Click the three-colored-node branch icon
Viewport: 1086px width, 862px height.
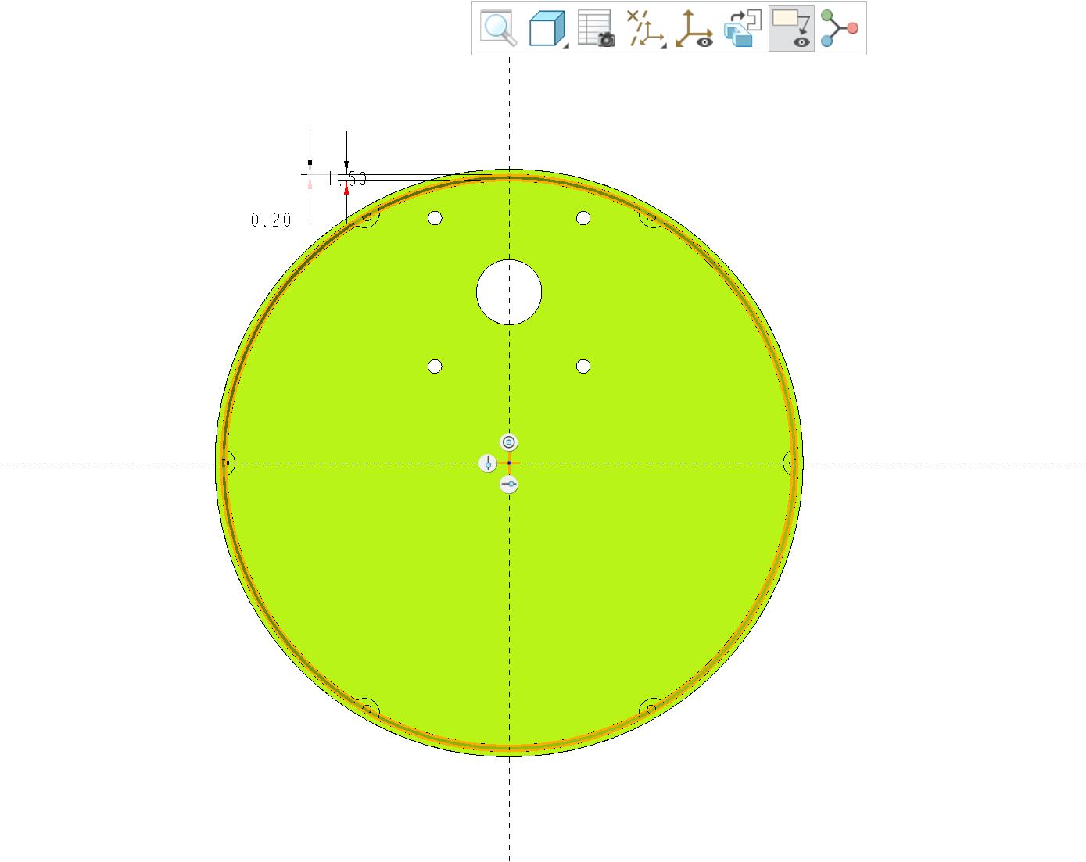click(x=840, y=28)
